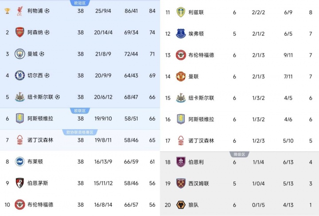Select the Manchester City crest icon

pos(19,54)
